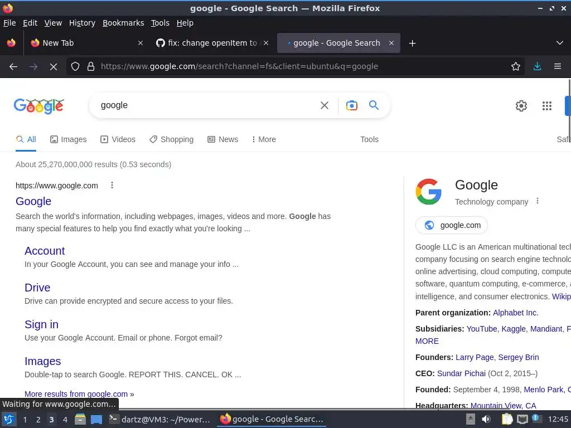Click More results from google.com
Screen dimensions: 571x428
coord(79,394)
